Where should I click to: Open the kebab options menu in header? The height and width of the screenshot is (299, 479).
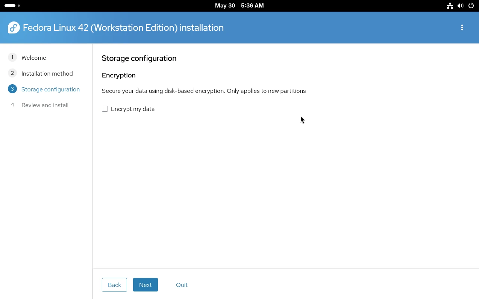pos(462,27)
